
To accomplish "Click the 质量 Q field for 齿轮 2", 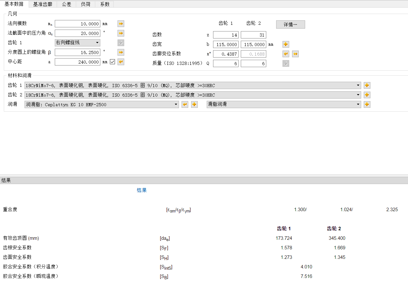I will click(254, 64).
